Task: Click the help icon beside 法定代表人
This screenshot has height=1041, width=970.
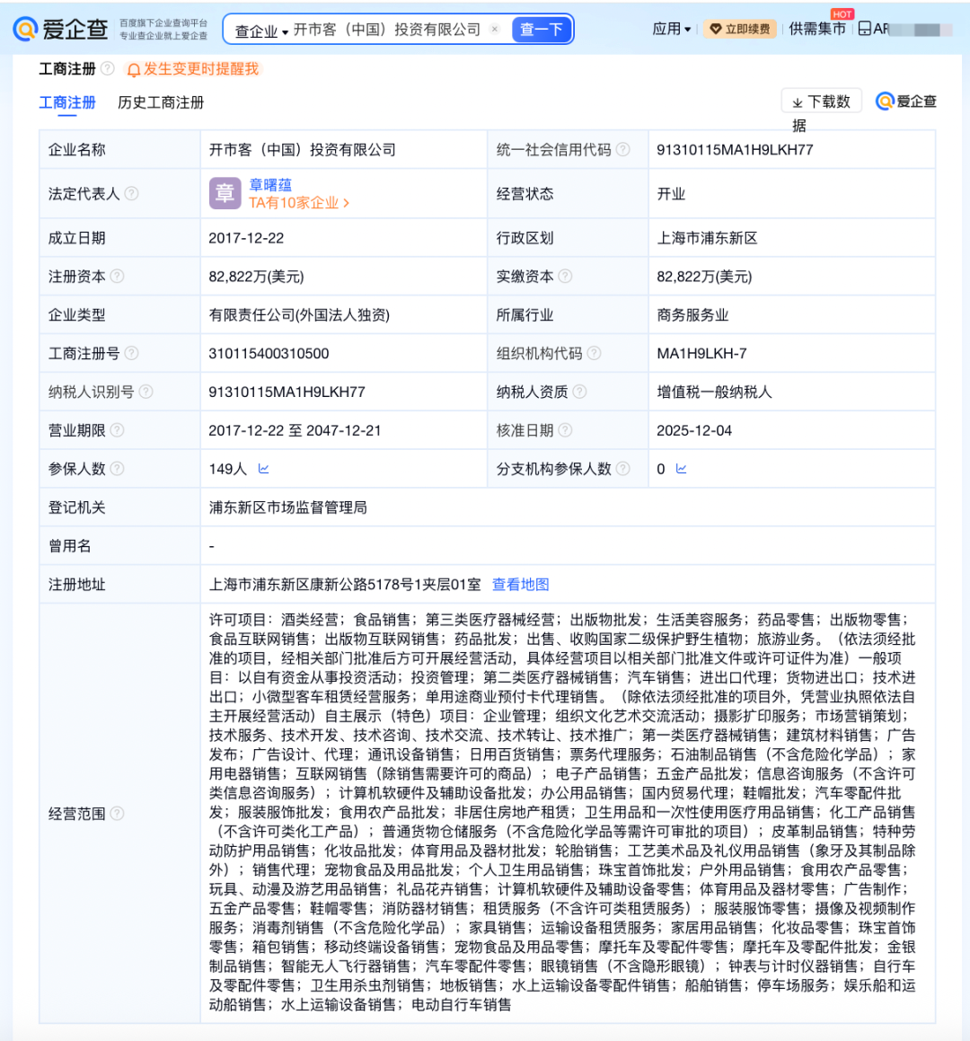Action: tap(132, 194)
